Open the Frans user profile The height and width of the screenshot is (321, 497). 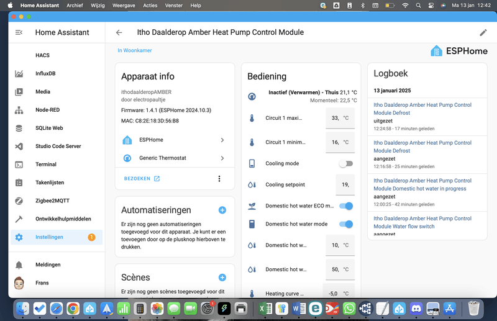tap(57, 283)
